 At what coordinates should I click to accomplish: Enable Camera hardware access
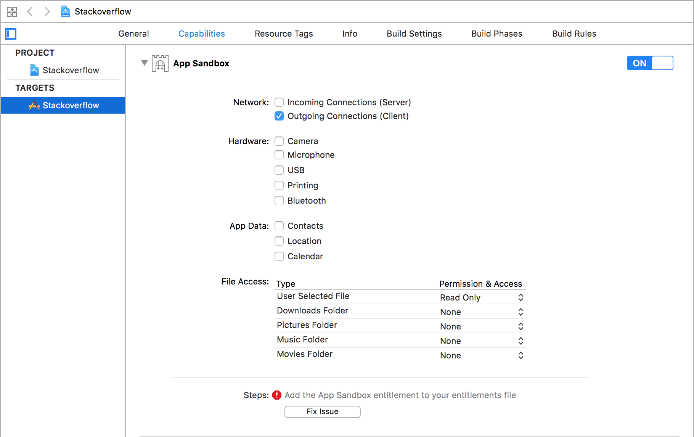coord(279,141)
